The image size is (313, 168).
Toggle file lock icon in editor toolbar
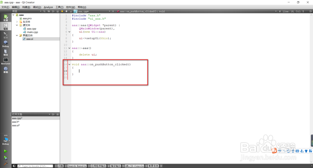tap(71, 11)
